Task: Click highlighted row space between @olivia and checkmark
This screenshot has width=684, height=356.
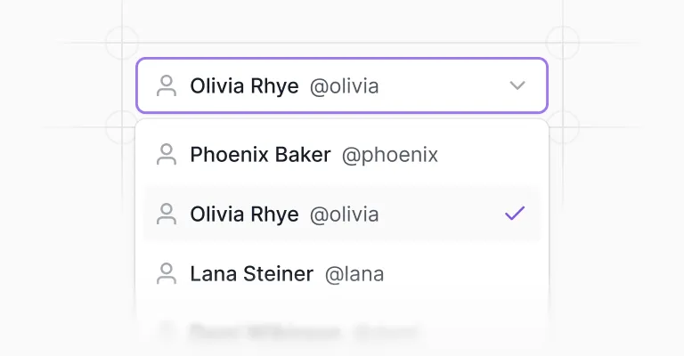Action: 441,214
